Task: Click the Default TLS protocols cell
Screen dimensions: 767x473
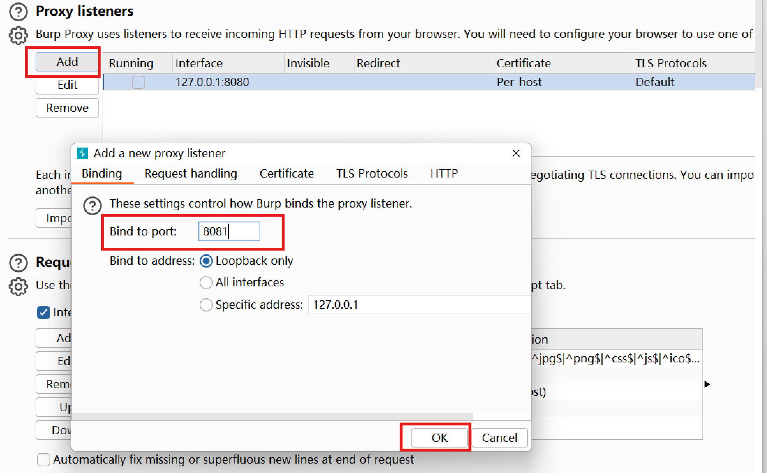Action: coord(694,82)
